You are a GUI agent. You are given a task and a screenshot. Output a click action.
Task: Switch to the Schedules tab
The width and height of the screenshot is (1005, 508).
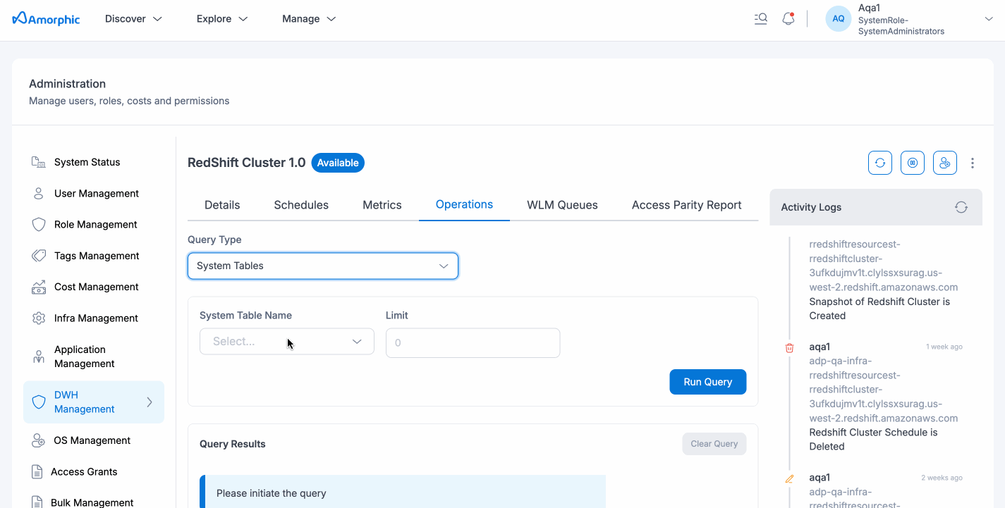click(x=301, y=205)
